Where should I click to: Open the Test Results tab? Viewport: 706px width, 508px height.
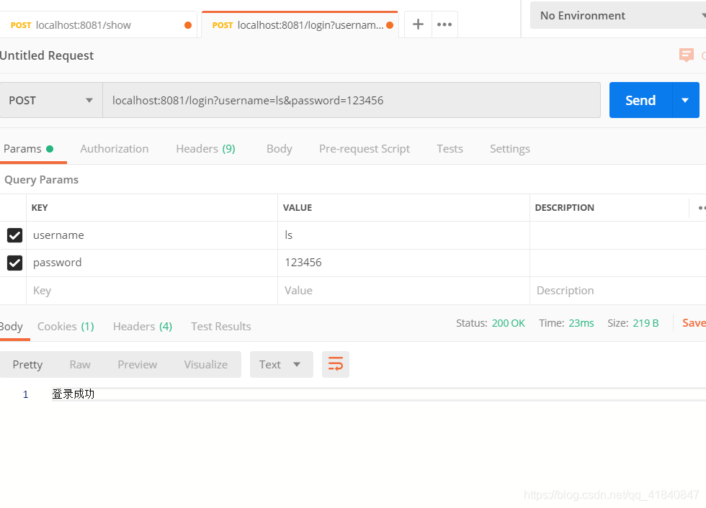pyautogui.click(x=221, y=327)
